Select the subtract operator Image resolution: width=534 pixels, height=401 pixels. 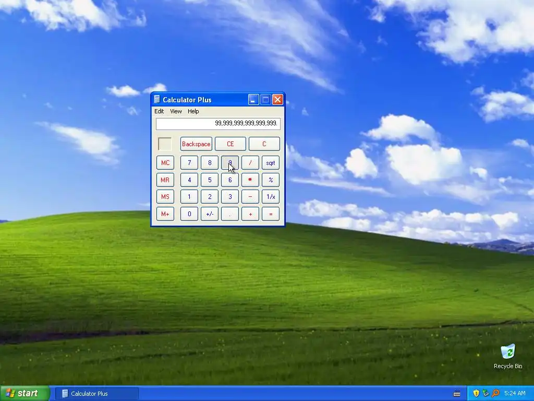tap(250, 197)
